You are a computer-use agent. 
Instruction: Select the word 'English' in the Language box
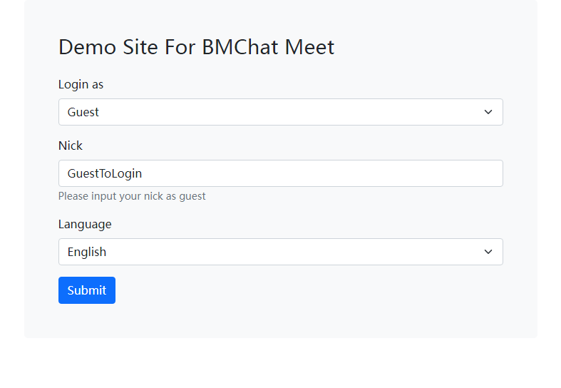[x=87, y=252]
